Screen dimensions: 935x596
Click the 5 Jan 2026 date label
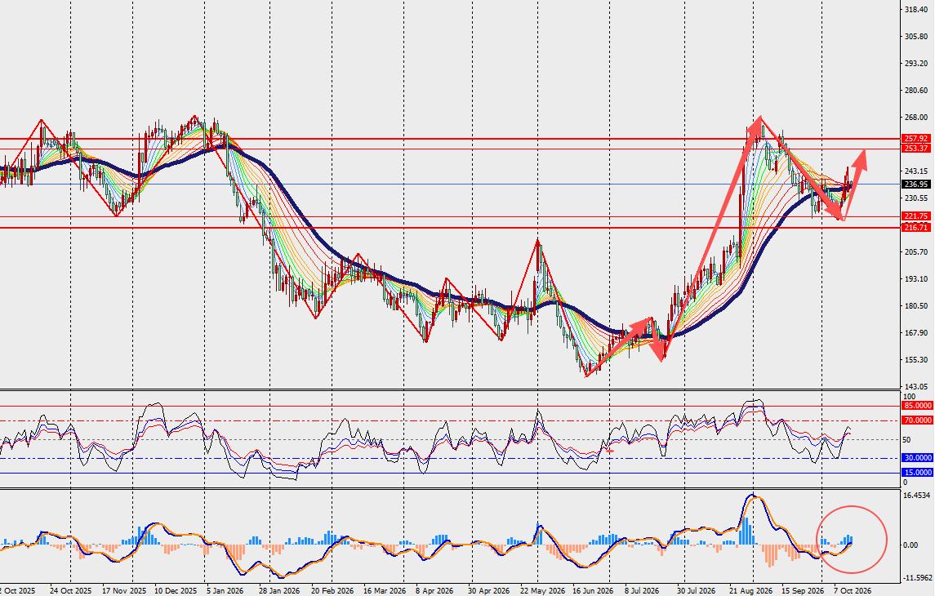(x=225, y=590)
